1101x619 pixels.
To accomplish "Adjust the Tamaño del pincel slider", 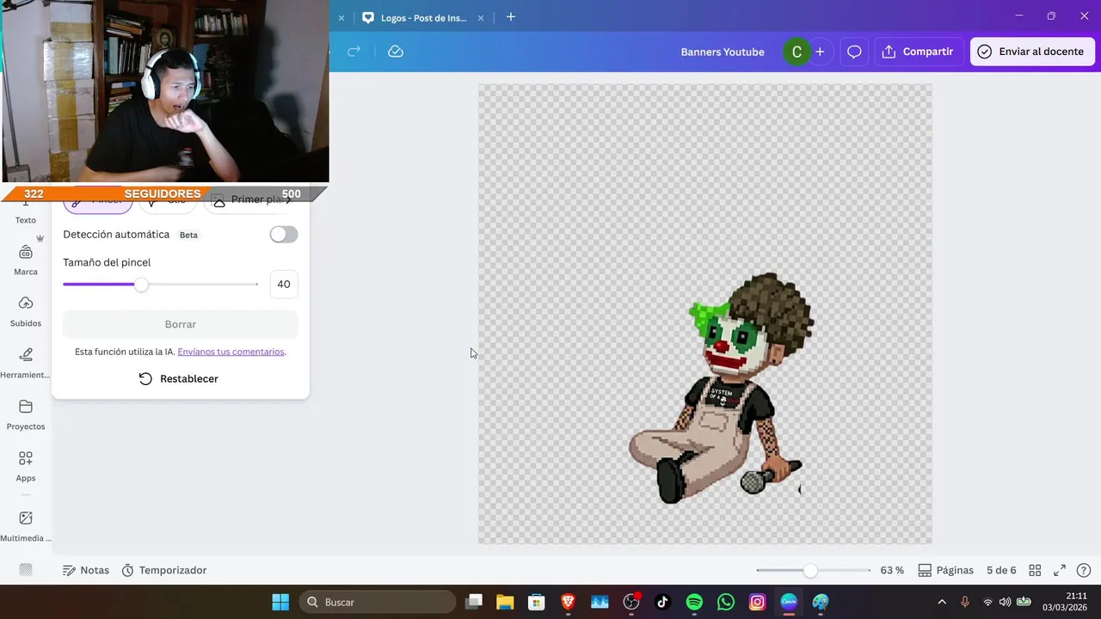I will coord(160,285).
